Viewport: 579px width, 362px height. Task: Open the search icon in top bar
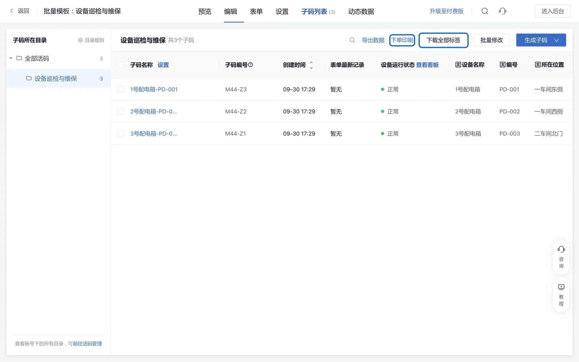(x=485, y=11)
